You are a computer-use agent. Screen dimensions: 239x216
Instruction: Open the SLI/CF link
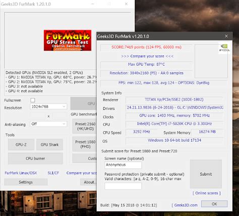[53, 173]
